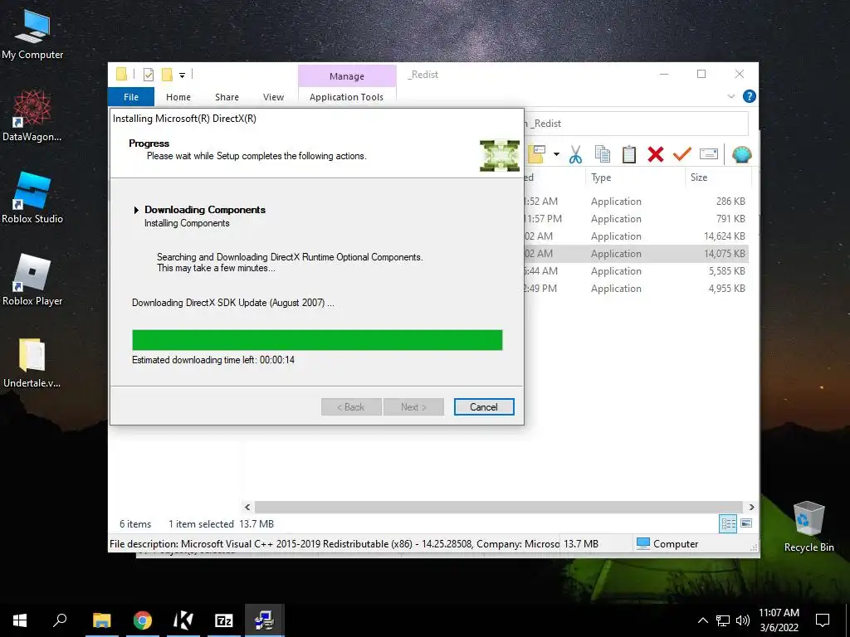Click the orange checkmark Properties icon
The height and width of the screenshot is (637, 850).
(x=682, y=154)
